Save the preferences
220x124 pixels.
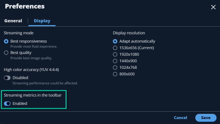click(206, 118)
